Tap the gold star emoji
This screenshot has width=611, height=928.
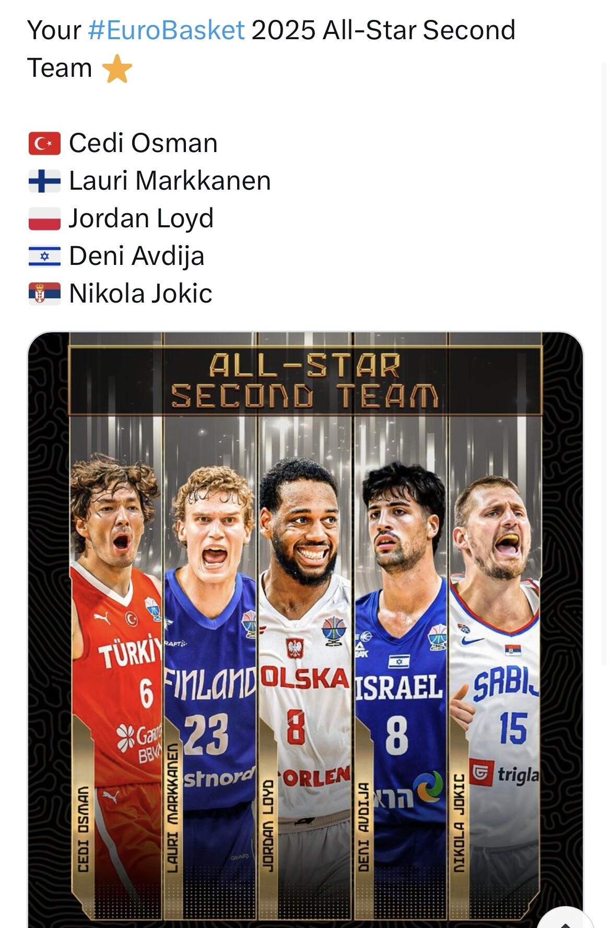click(x=117, y=68)
